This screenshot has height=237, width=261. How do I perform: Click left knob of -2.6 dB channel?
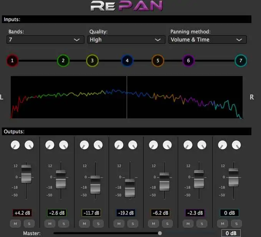click(50, 145)
